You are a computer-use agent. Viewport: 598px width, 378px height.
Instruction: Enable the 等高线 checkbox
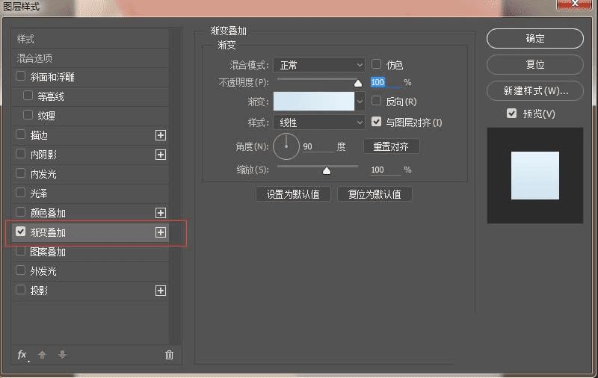[x=28, y=96]
